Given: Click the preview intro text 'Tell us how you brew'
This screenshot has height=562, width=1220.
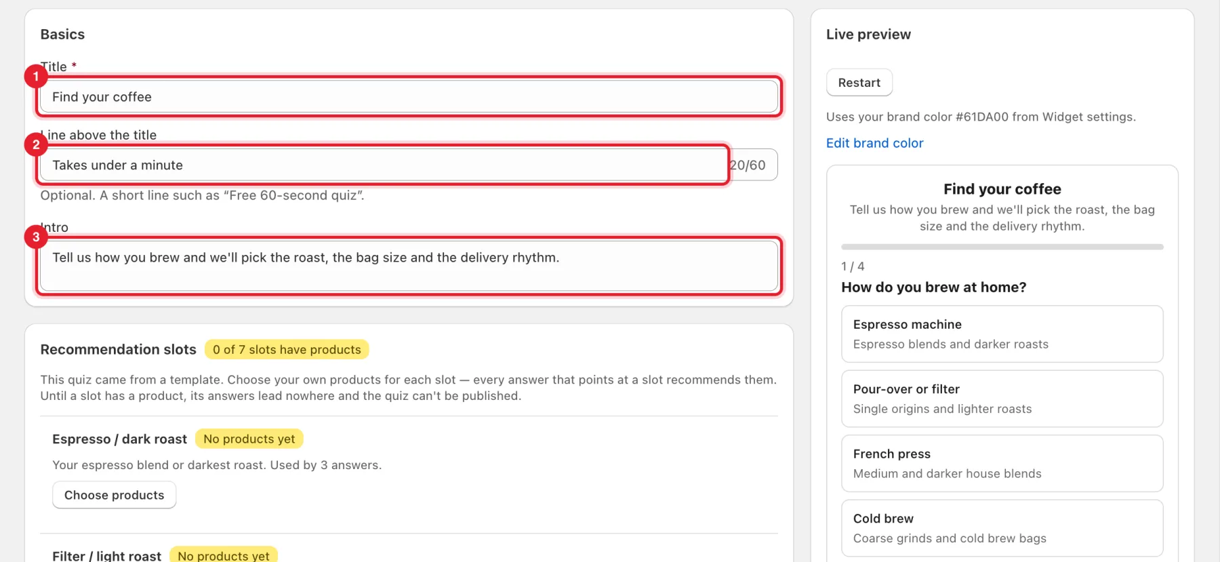Looking at the screenshot, I should click(x=1002, y=218).
